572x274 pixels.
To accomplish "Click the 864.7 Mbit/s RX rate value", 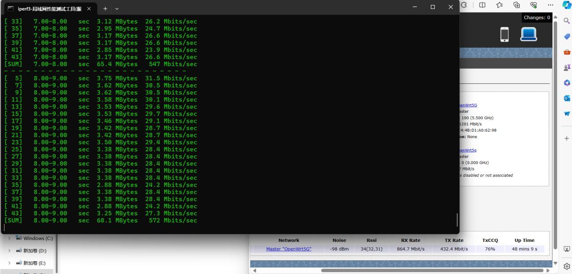I will tap(411, 249).
